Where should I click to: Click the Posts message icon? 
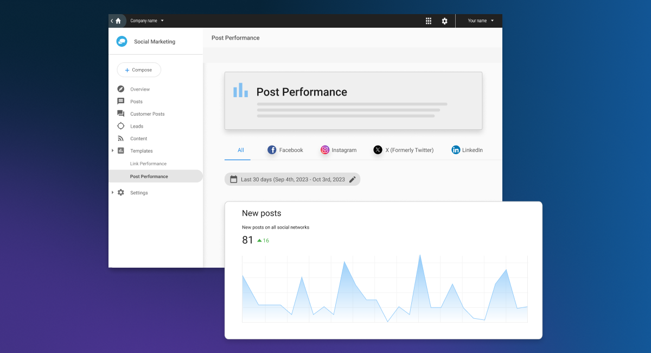121,102
